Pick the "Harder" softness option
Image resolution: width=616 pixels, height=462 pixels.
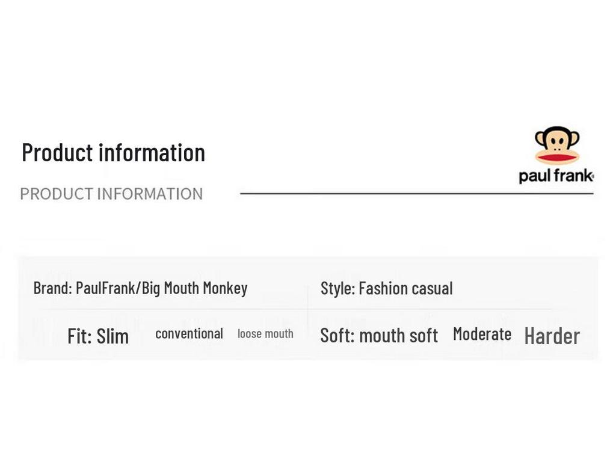click(552, 336)
